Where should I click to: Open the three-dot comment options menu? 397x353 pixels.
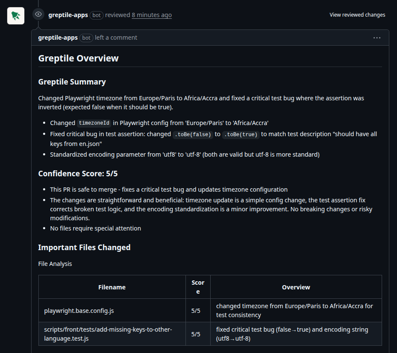[377, 38]
